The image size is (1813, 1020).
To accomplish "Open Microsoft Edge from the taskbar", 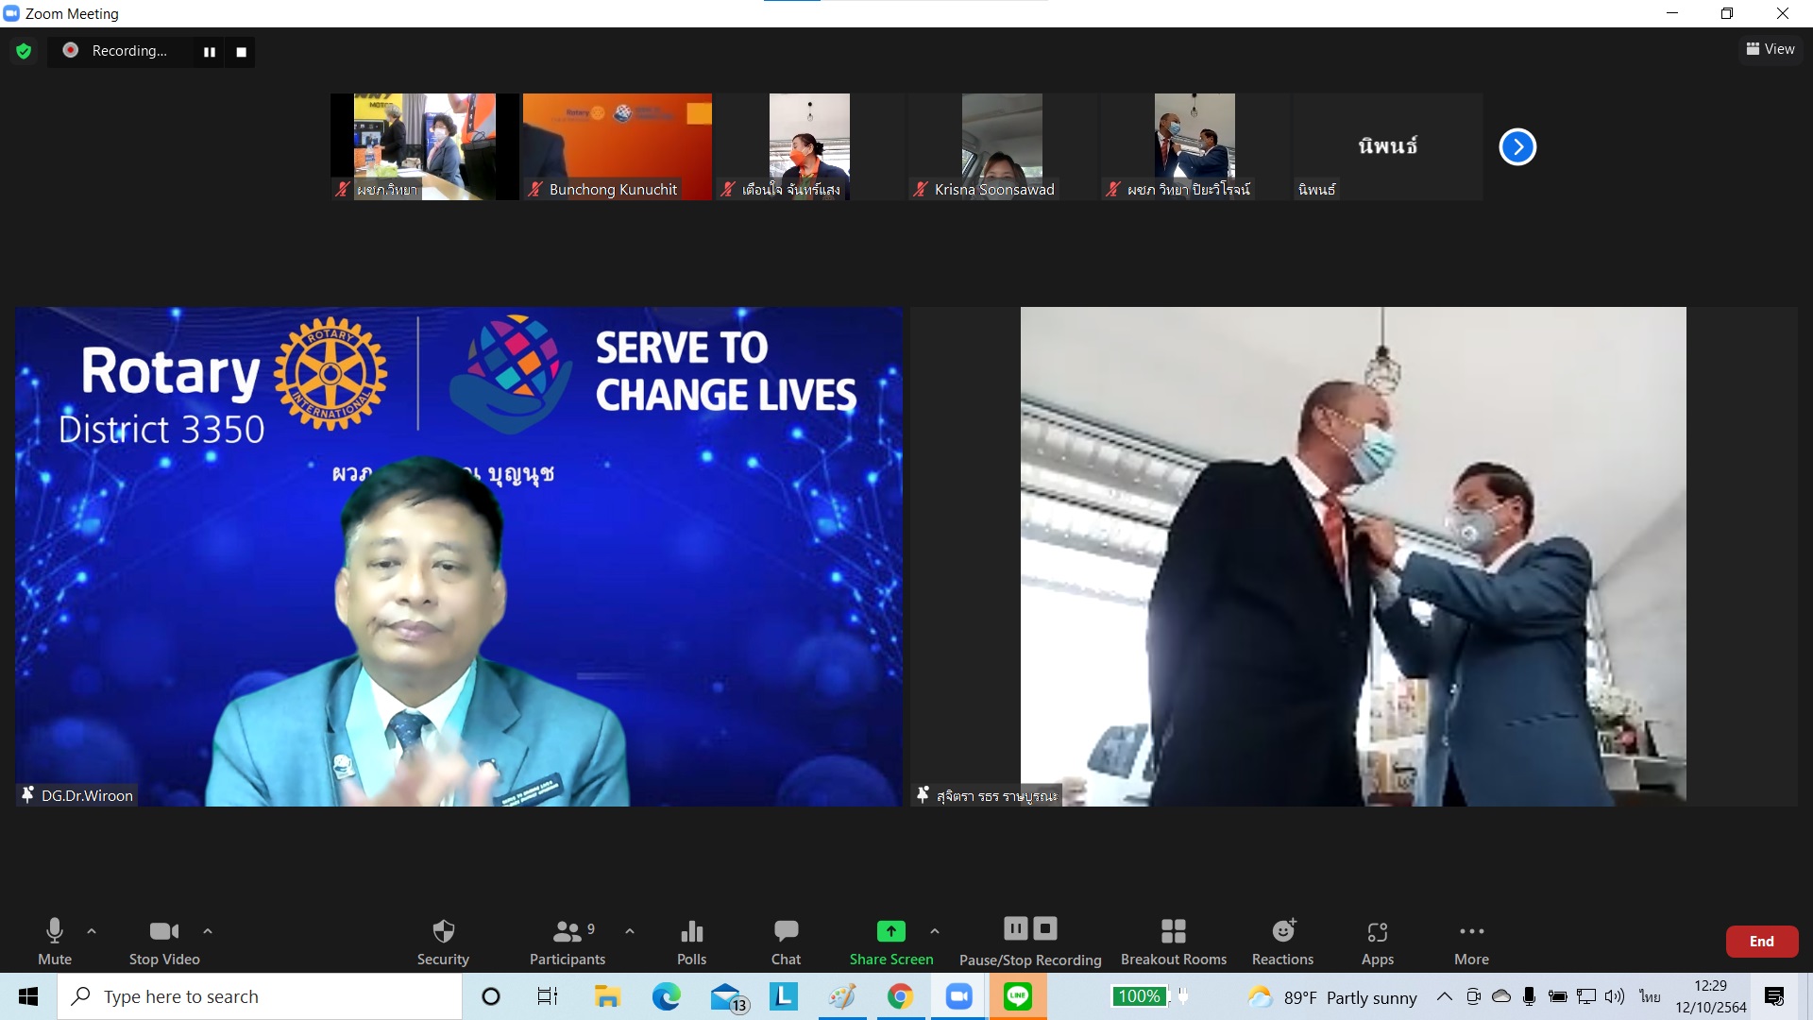I will pyautogui.click(x=666, y=996).
